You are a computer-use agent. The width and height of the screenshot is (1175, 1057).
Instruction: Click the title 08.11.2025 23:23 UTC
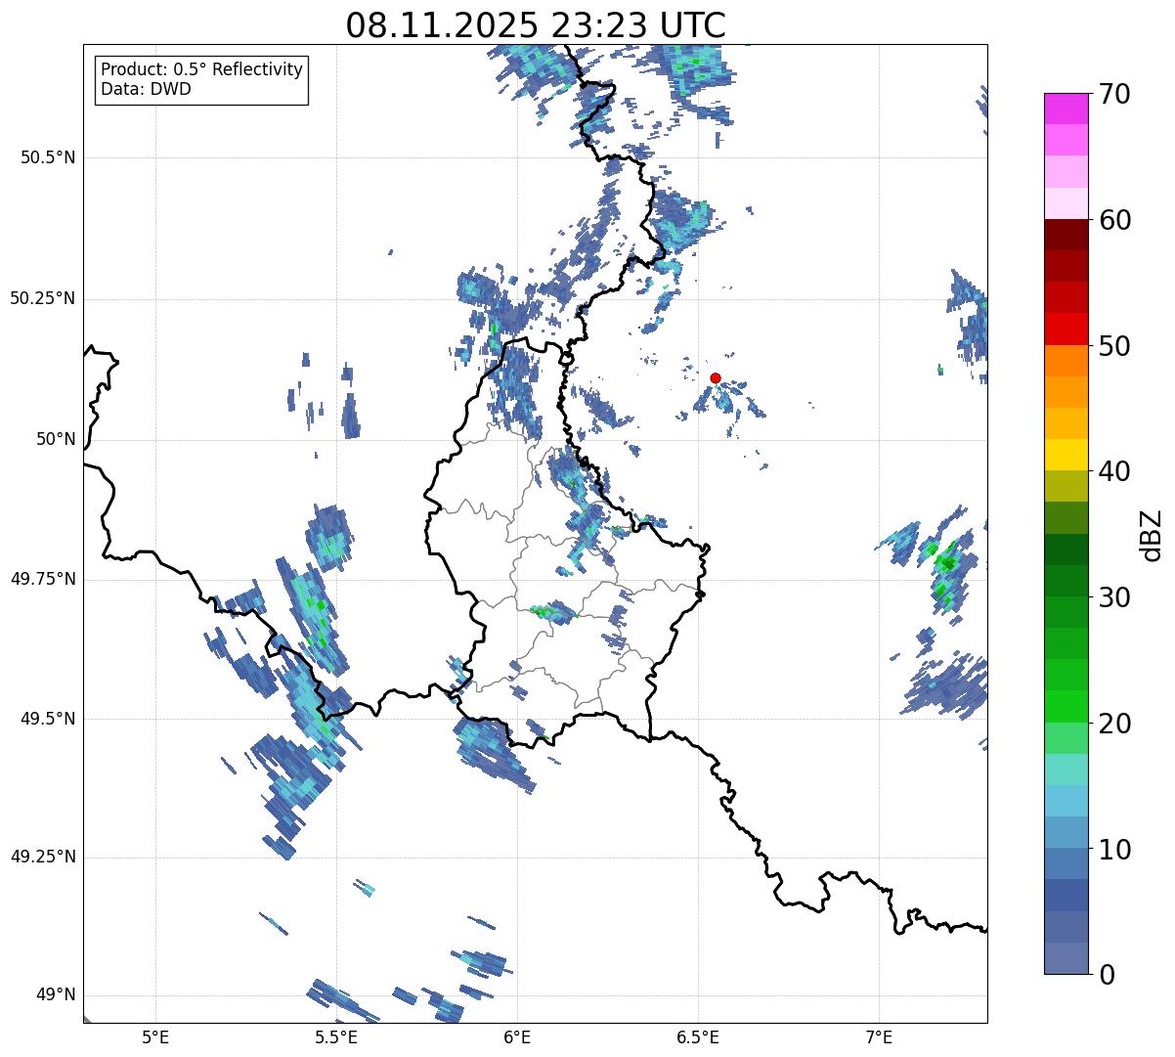click(536, 24)
